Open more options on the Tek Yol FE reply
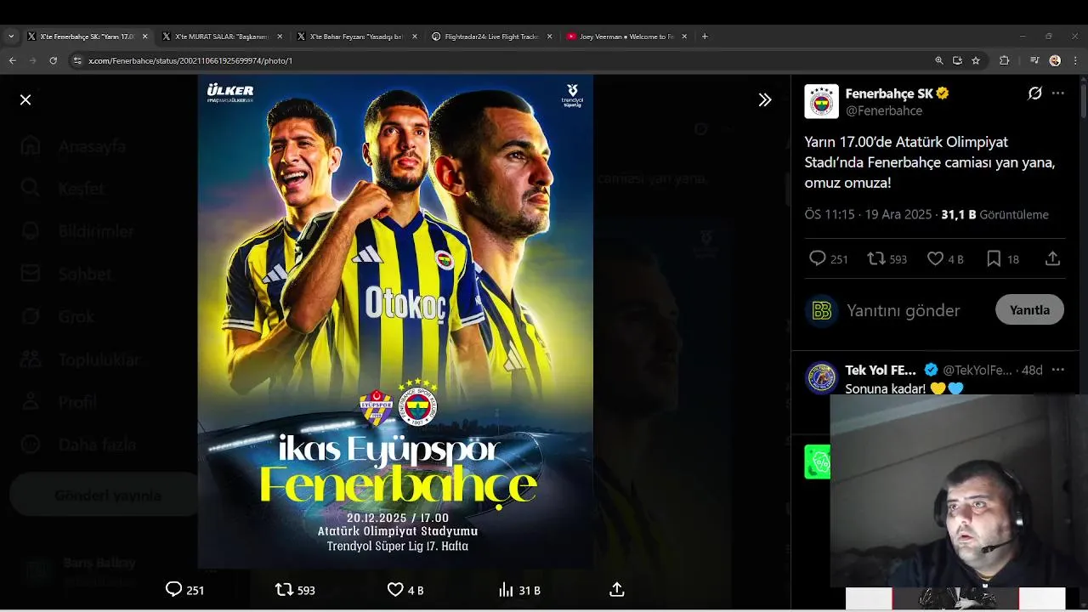The height and width of the screenshot is (612, 1088). pos(1058,370)
